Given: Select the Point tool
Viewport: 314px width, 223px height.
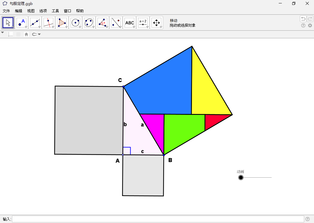Looking at the screenshot, I should coord(22,23).
